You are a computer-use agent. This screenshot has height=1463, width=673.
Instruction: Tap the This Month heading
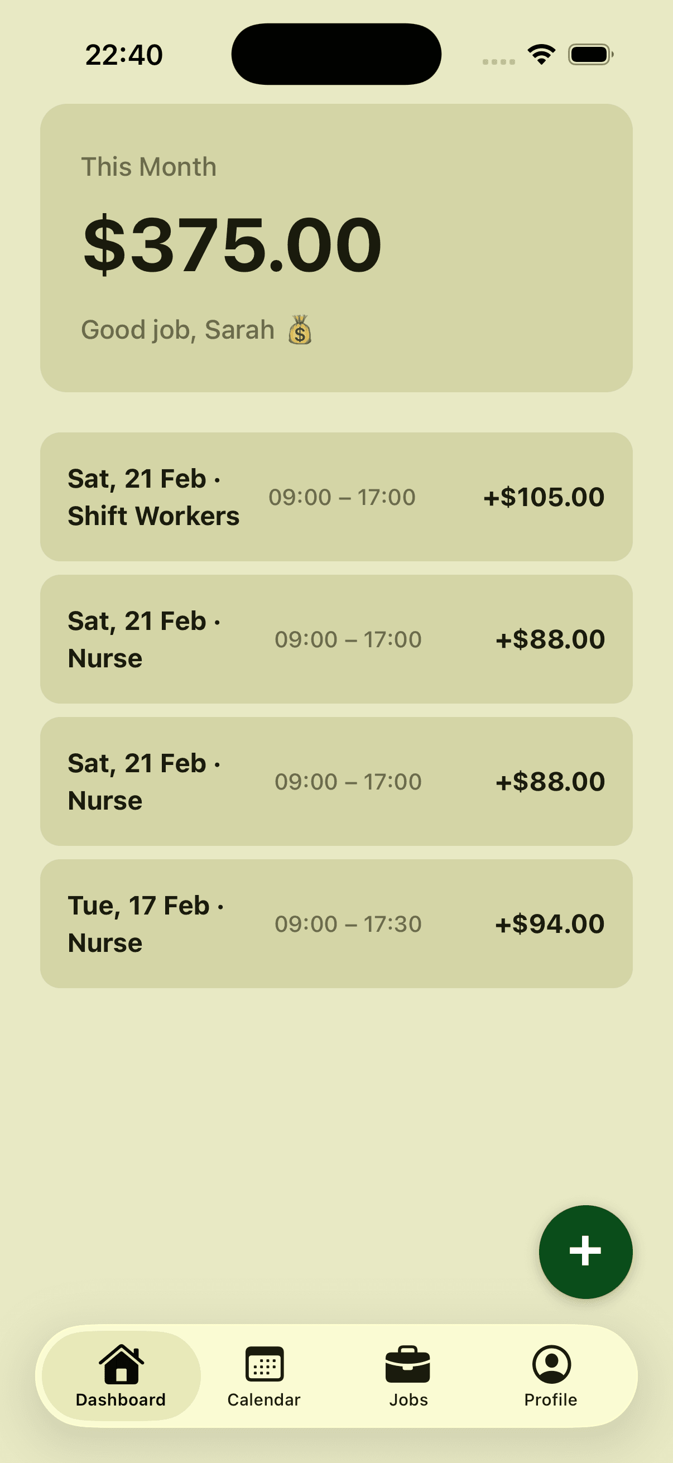coord(149,167)
